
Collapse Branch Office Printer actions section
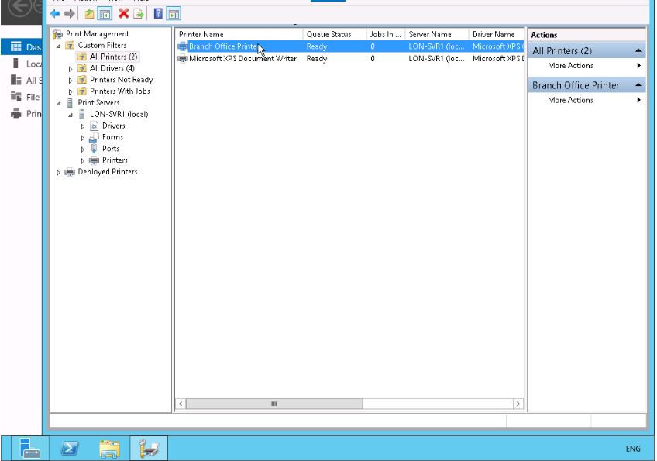click(638, 85)
